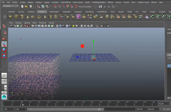Click the range slider bar
Screen dimensions: 171x112
click(65, 109)
